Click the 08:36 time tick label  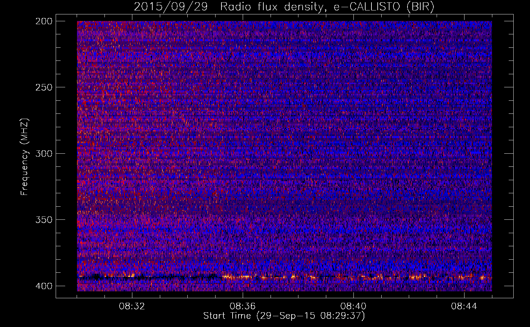click(x=243, y=306)
